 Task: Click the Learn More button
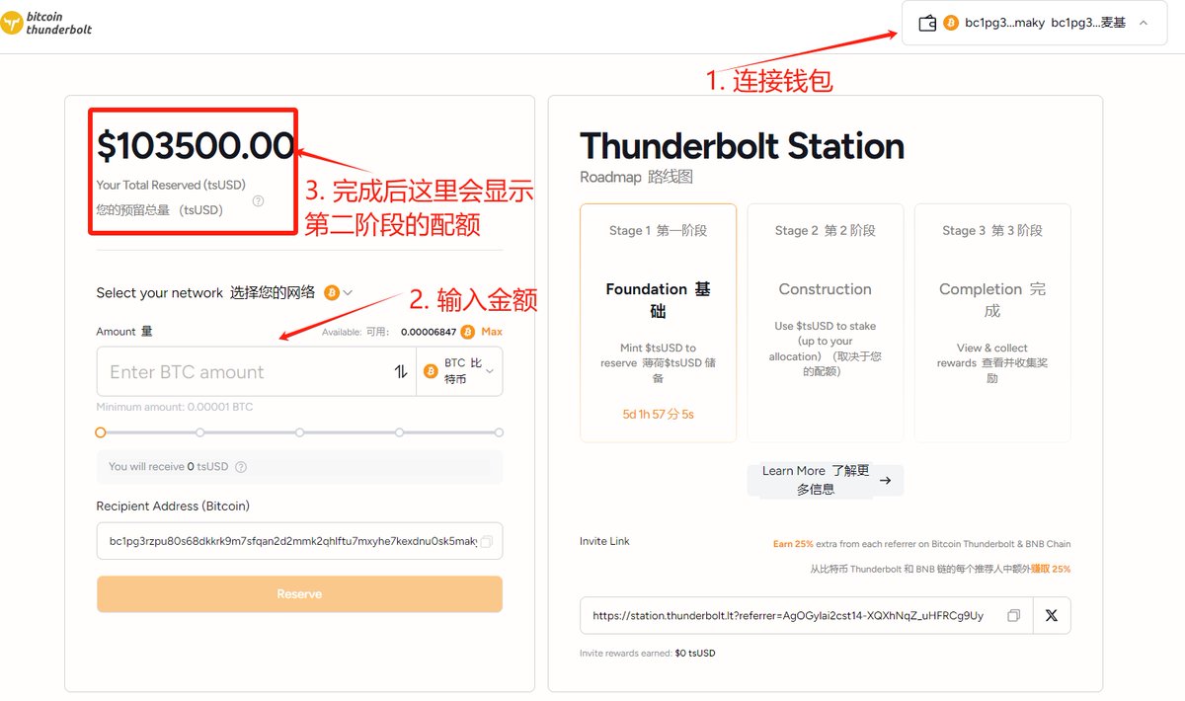coord(826,480)
